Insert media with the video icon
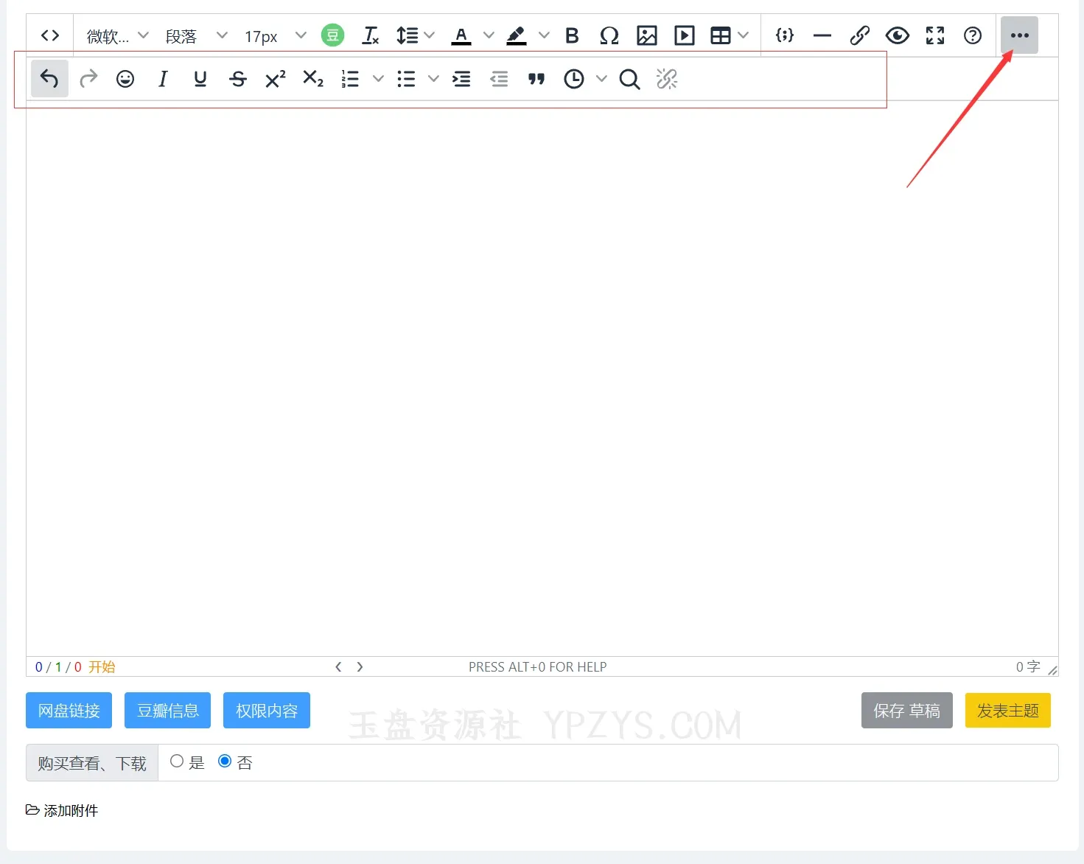This screenshot has height=864, width=1084. pos(684,35)
